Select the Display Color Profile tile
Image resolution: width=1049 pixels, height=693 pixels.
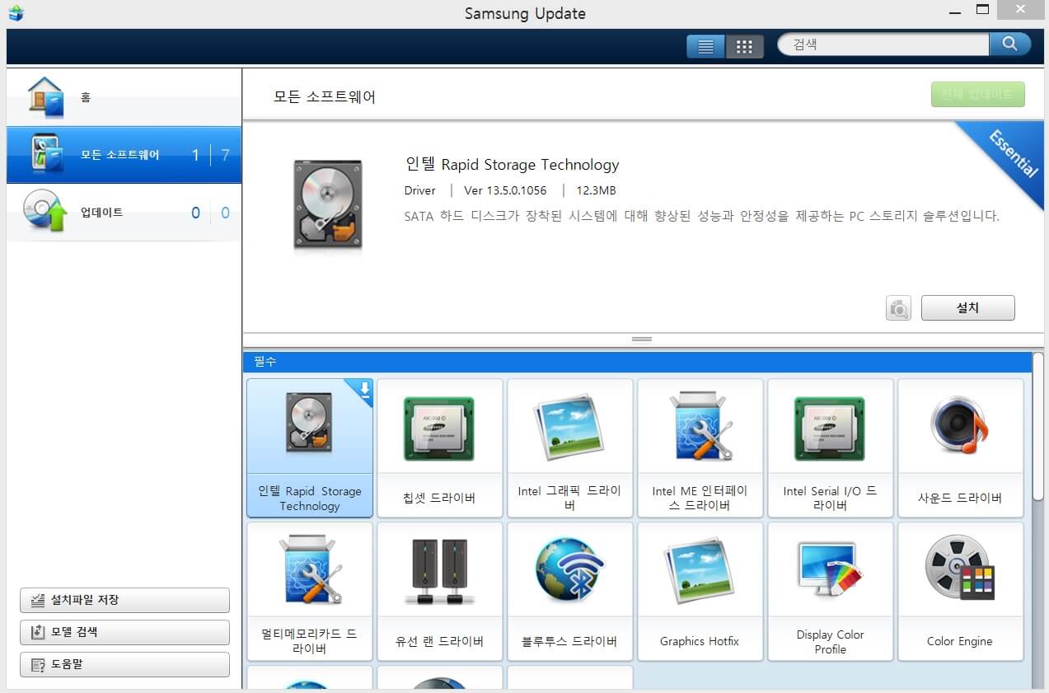(831, 591)
